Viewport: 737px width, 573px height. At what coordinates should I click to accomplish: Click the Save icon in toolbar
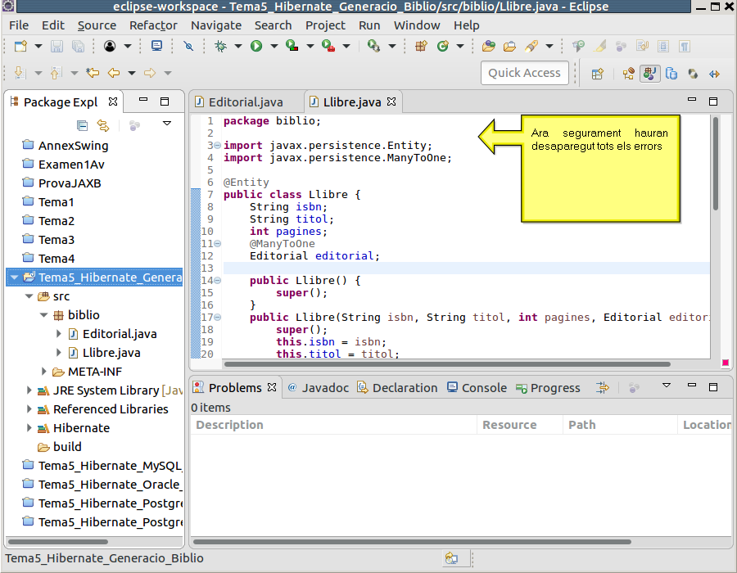pyautogui.click(x=57, y=46)
